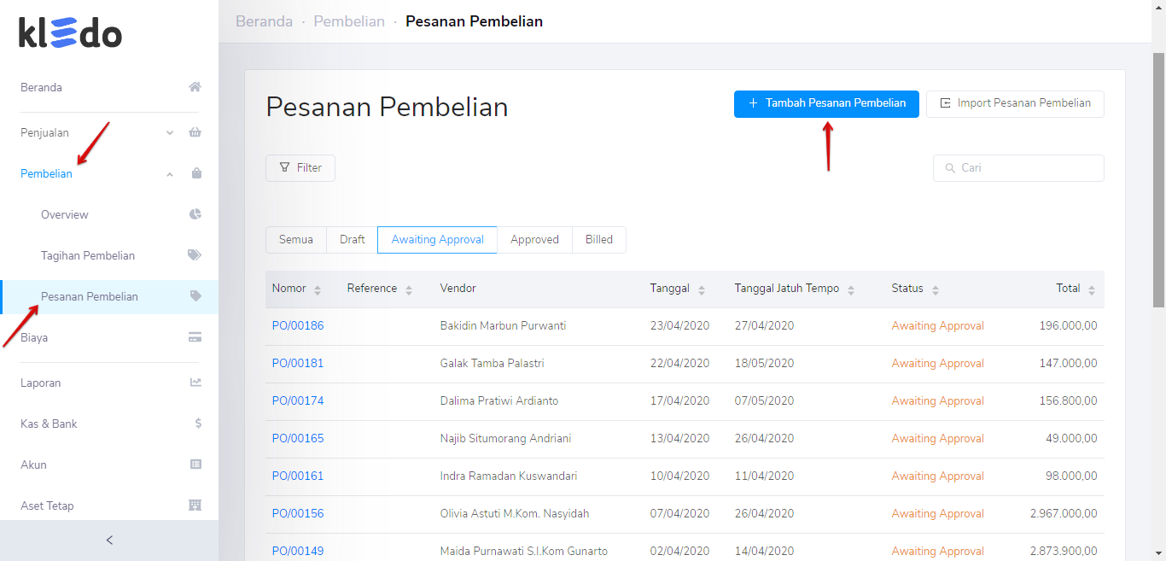This screenshot has height=561, width=1166.
Task: Select the shopping cart icon for Penjualan
Action: pos(195,131)
